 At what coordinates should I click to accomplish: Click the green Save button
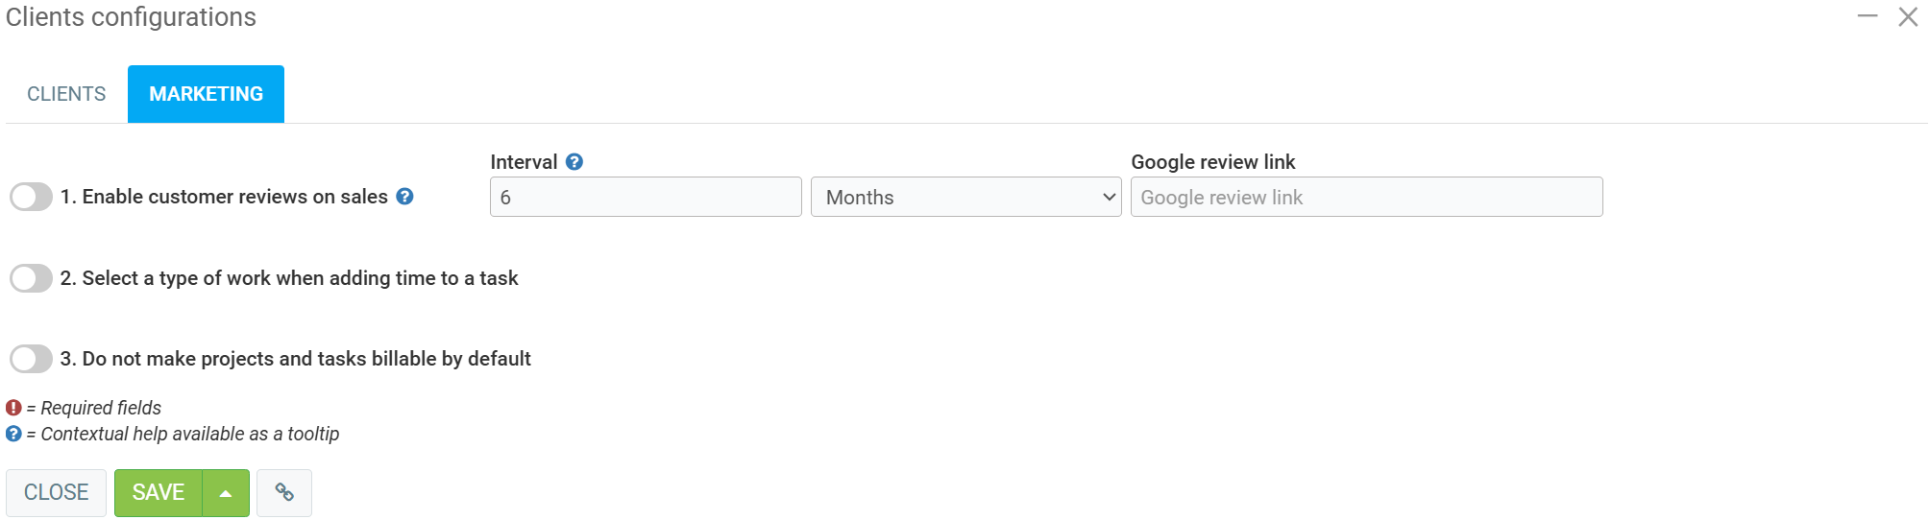click(x=159, y=493)
